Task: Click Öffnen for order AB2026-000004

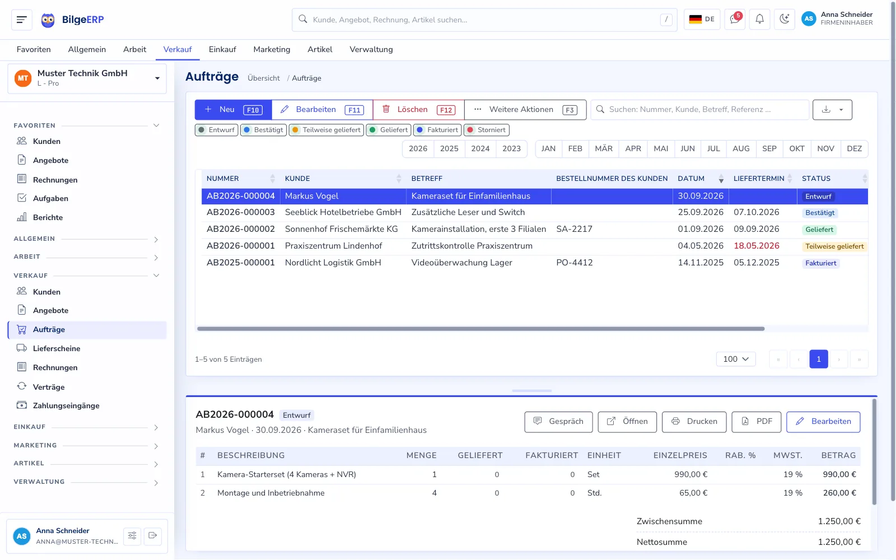Action: [x=627, y=422]
